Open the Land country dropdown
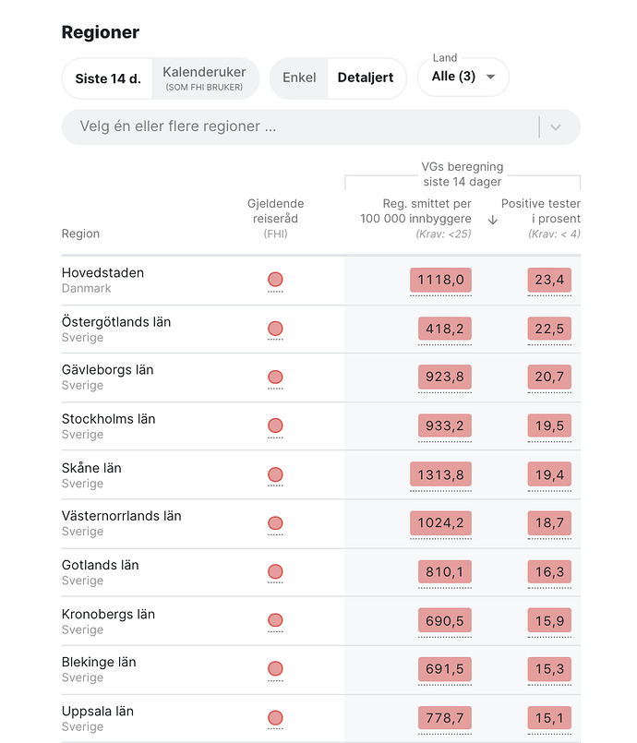The height and width of the screenshot is (743, 637). 463,77
